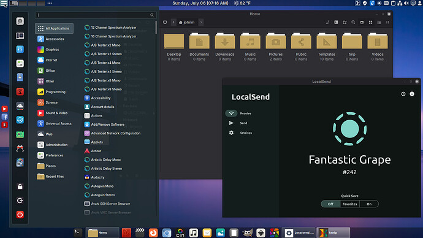The width and height of the screenshot is (423, 238).
Task: Click the logout icon in menu sidebar
Action: click(20, 201)
